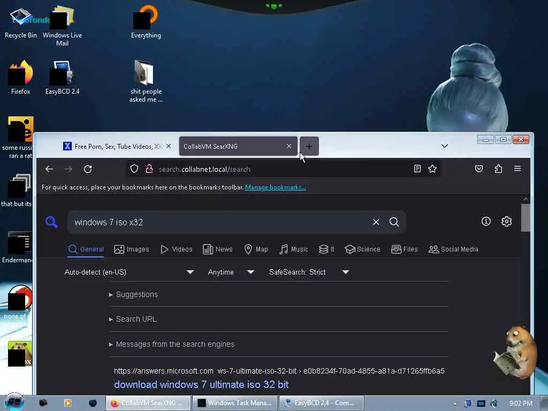Click the address bar URL field
Viewport: 548px width, 411px height.
[x=283, y=169]
